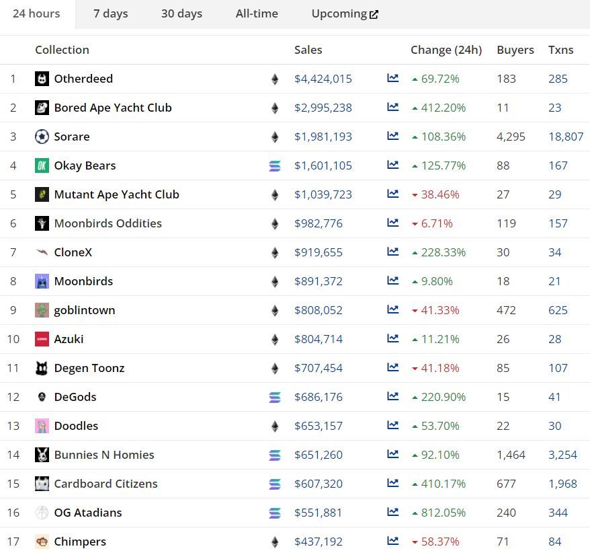The height and width of the screenshot is (555, 590).
Task: Click the $891,372 sales value
Action: tap(319, 281)
